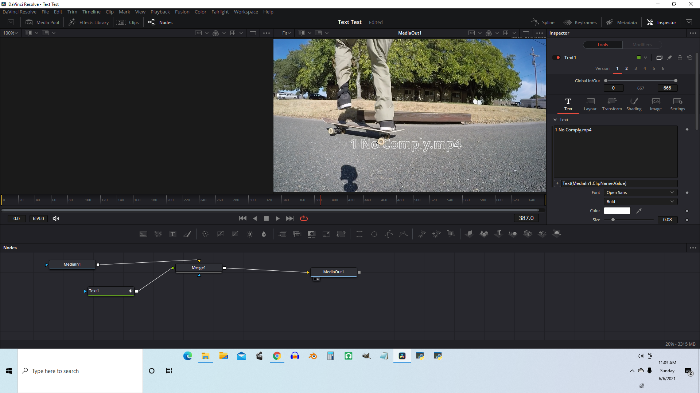This screenshot has width=700, height=393.
Task: Toggle the Nodes panel
Action: coord(160,22)
